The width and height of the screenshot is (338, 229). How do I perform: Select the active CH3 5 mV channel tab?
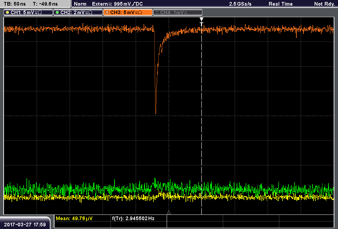coord(128,13)
